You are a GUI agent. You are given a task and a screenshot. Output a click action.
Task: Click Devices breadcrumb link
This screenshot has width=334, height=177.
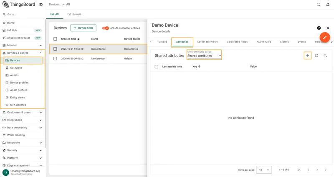(54, 5)
